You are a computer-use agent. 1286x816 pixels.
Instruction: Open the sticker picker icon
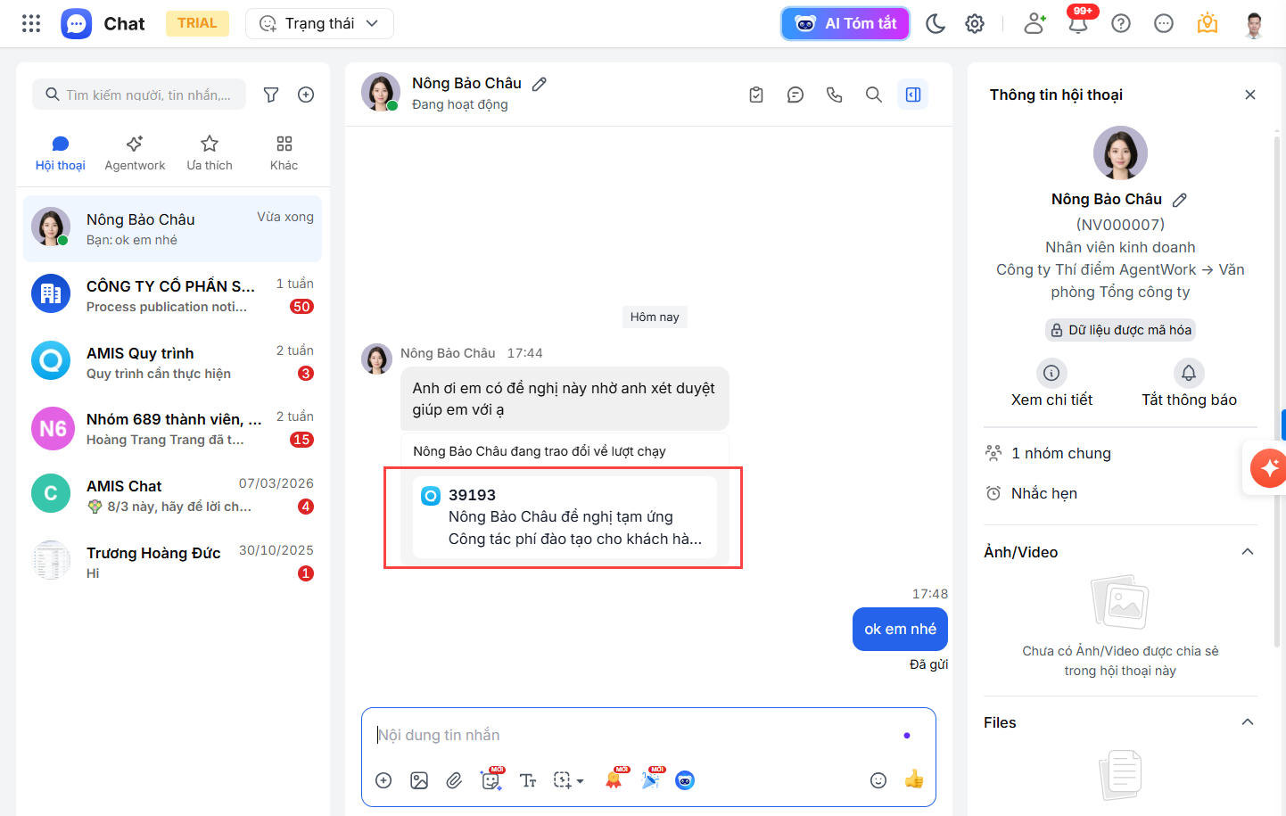point(491,779)
